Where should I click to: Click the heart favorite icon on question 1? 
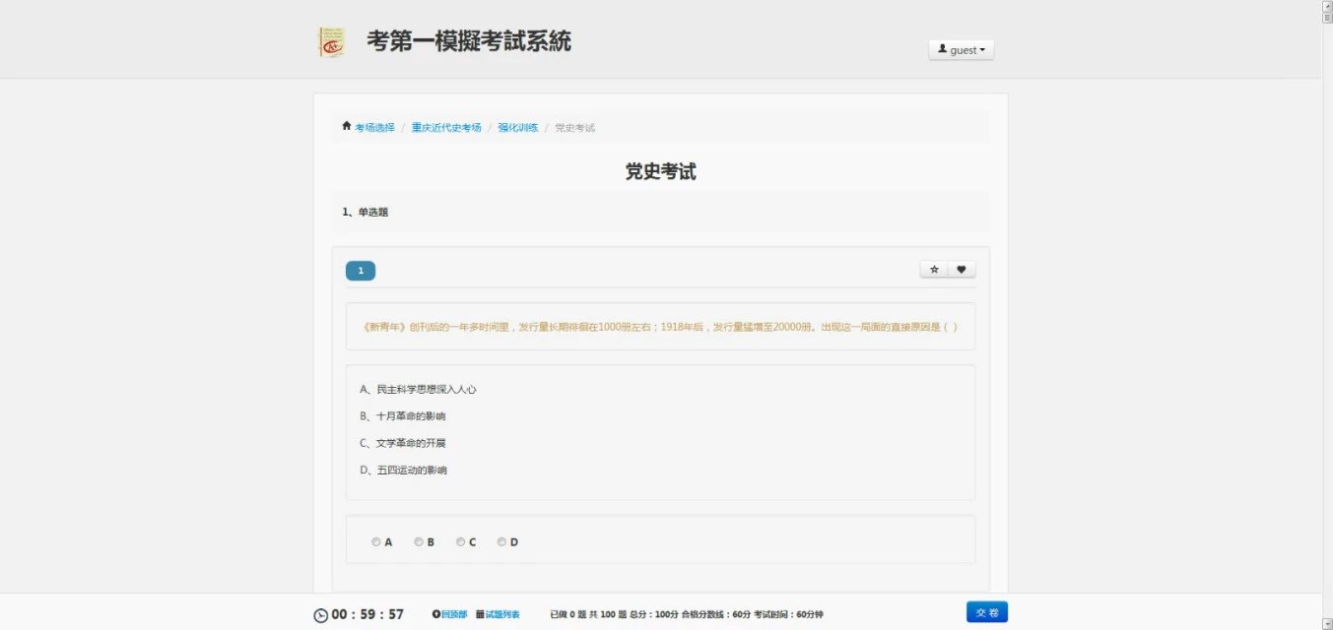pos(962,270)
